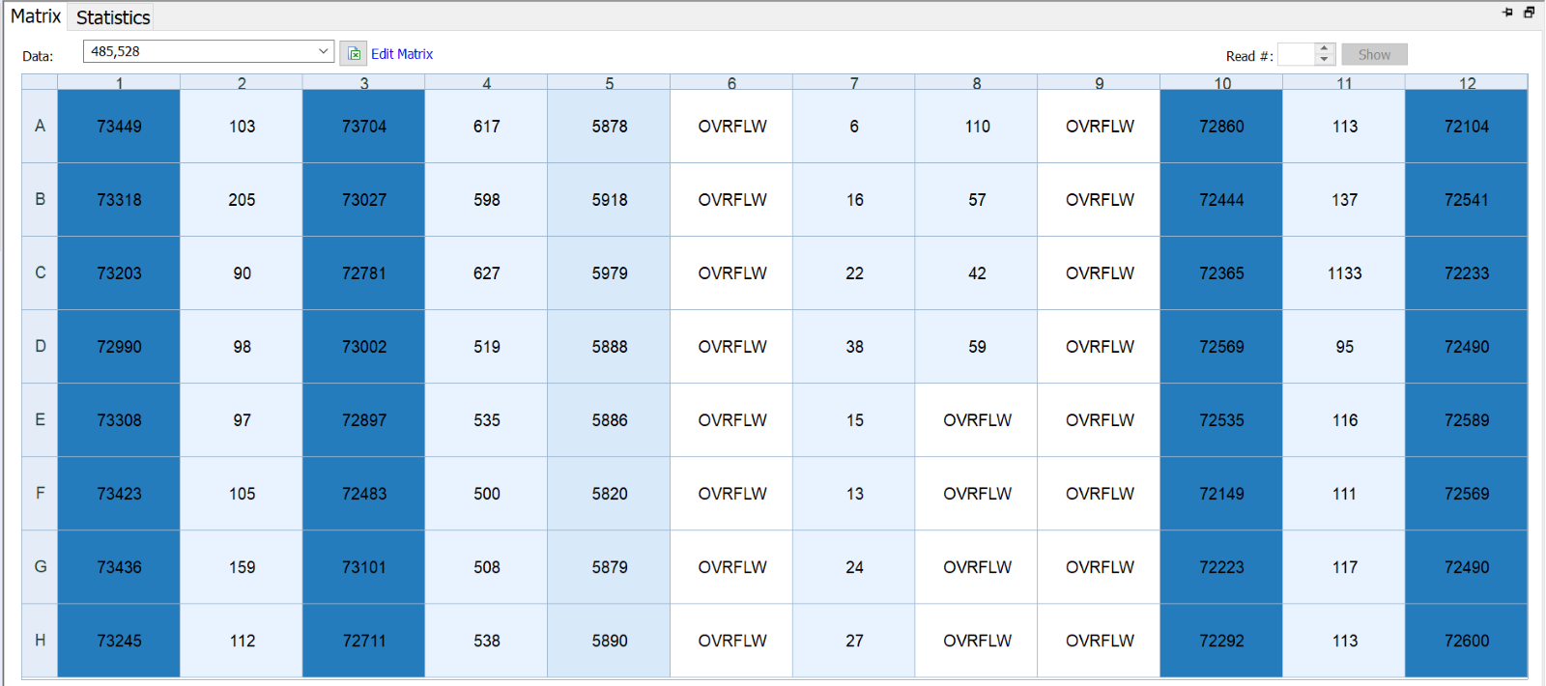Open the Data 485,528 dropdown
The height and width of the screenshot is (686, 1546).
click(x=323, y=51)
